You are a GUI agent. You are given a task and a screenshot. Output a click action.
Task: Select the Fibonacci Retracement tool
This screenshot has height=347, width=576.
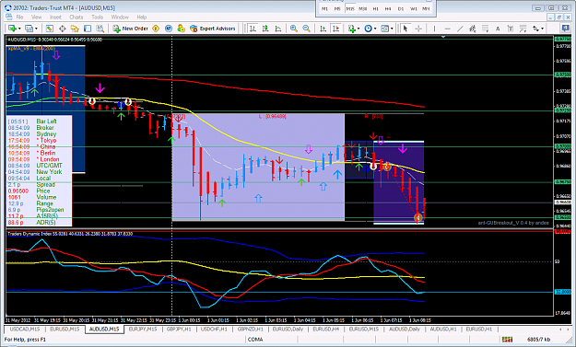485,29
